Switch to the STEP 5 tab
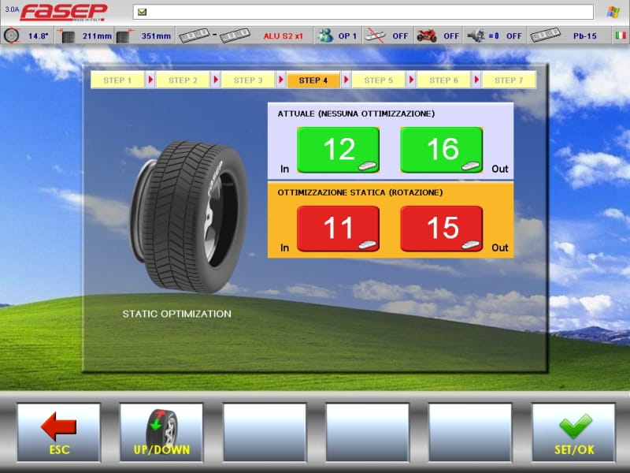 tap(379, 80)
